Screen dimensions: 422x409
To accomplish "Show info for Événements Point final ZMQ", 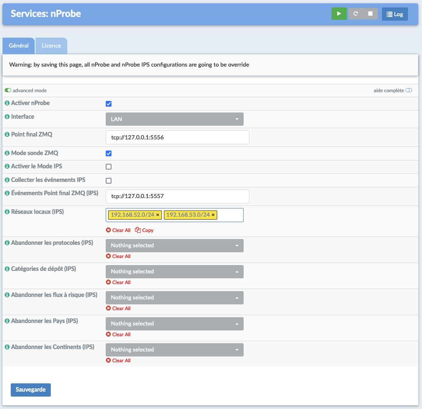I will (7, 193).
